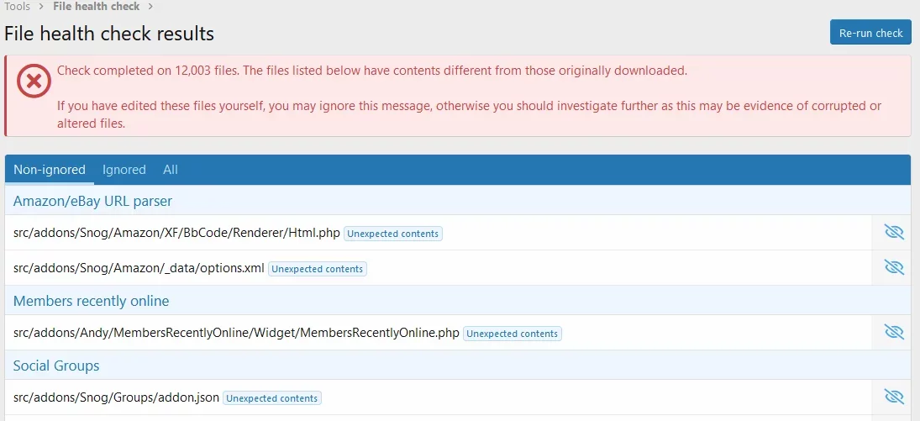Select the Renderer/Html.php file path row
This screenshot has height=421, width=920.
(176, 233)
